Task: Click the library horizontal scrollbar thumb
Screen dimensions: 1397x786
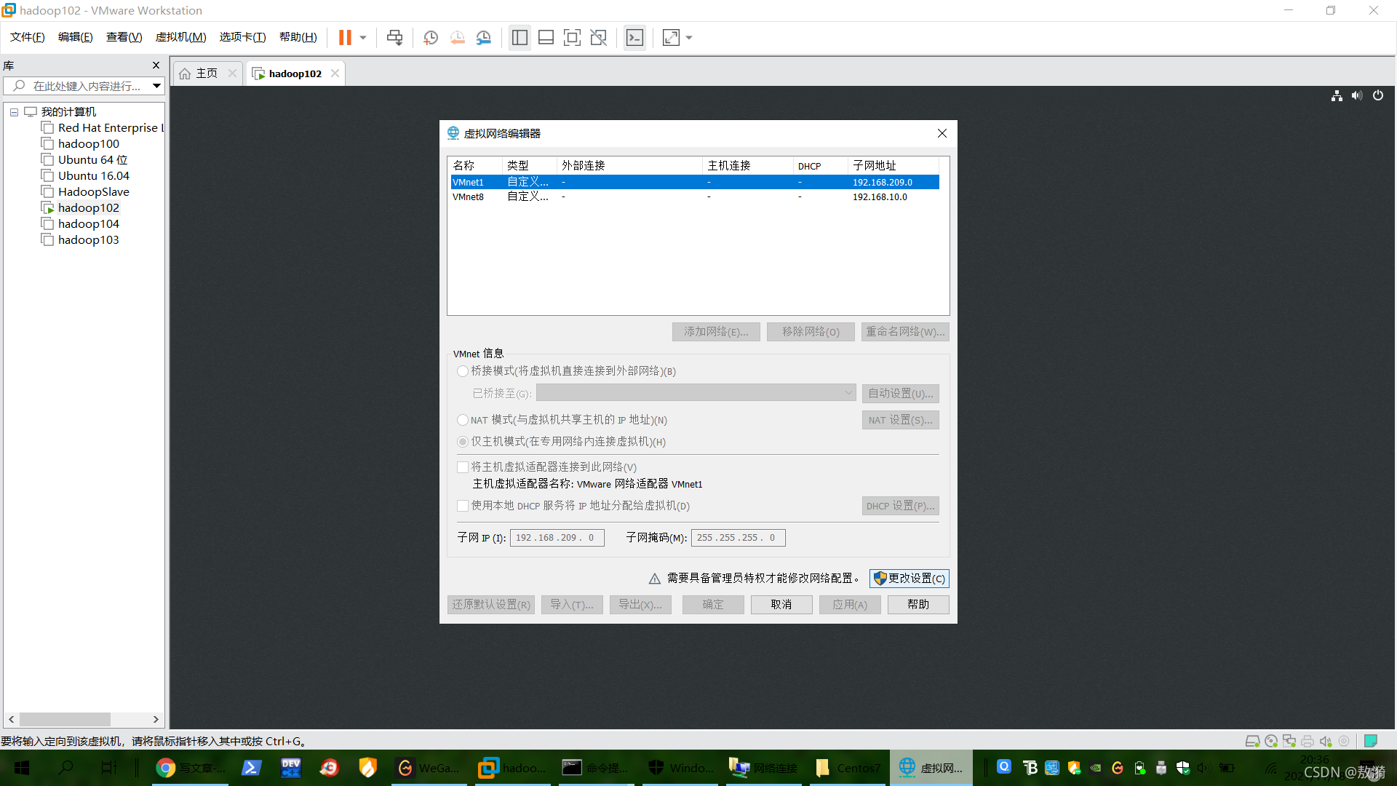Action: tap(65, 720)
